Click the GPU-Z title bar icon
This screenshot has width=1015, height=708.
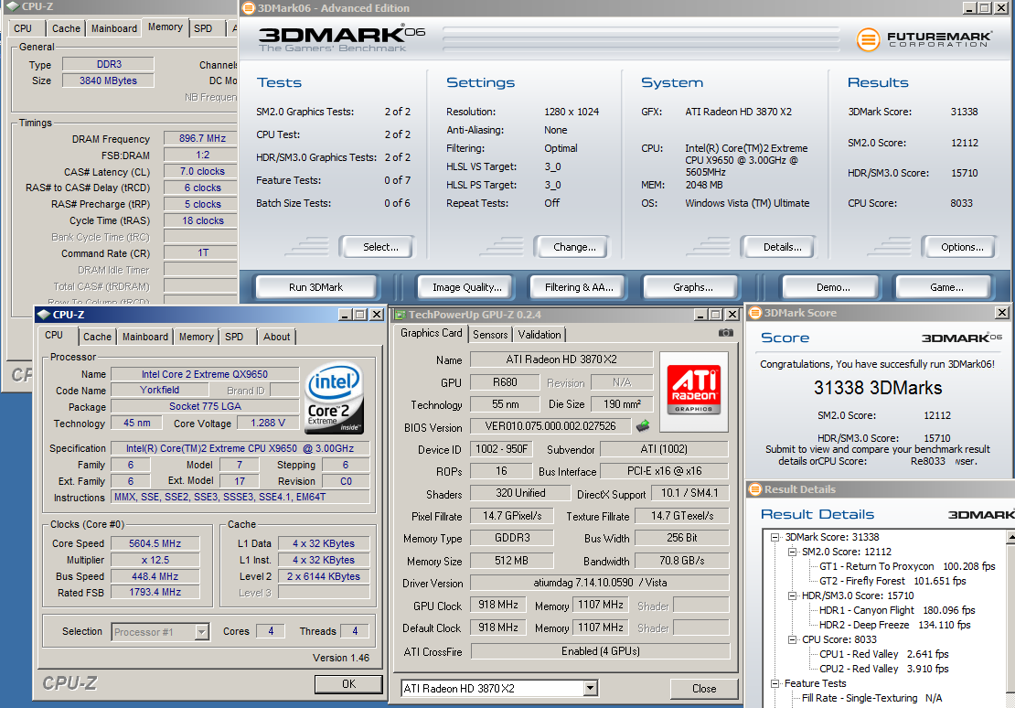coord(400,315)
